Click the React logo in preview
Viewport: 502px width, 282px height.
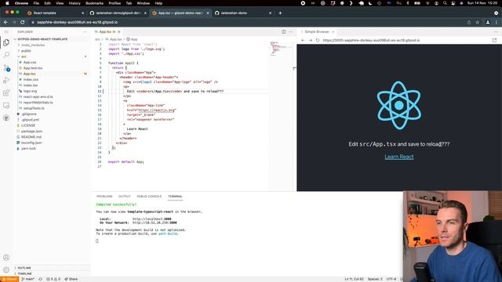[x=399, y=105]
